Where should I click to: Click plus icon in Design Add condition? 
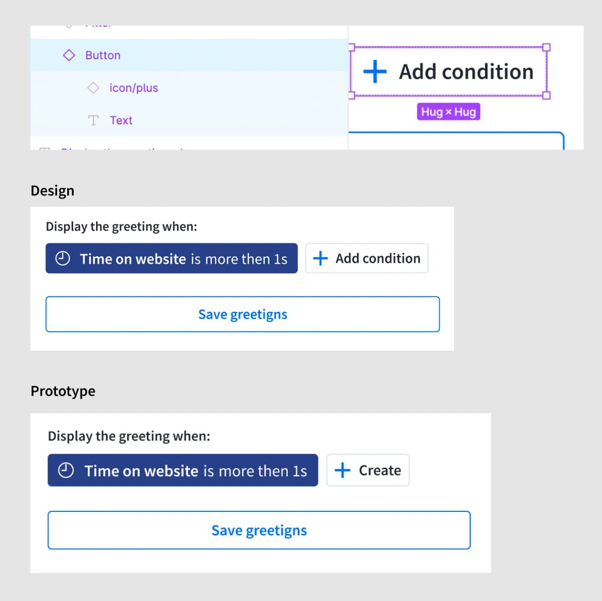[320, 258]
